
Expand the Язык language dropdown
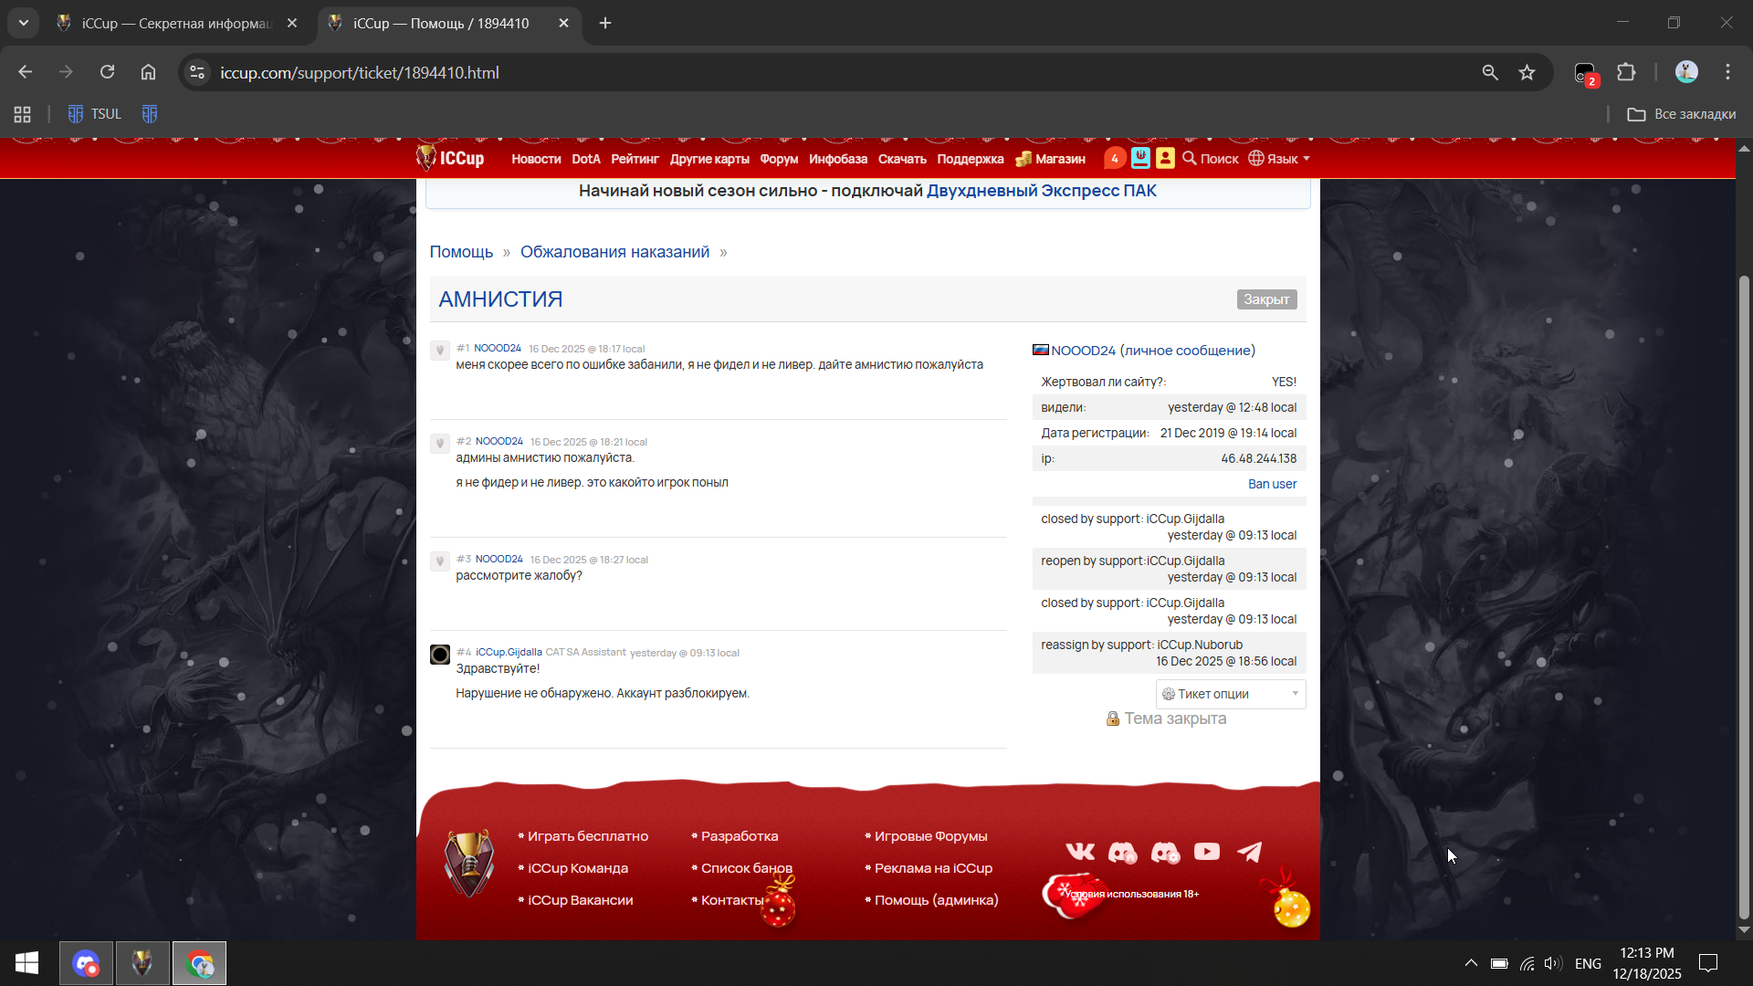point(1279,159)
